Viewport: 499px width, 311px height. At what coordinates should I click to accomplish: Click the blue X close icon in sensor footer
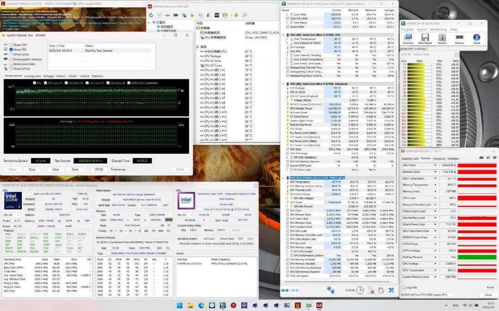click(x=391, y=290)
